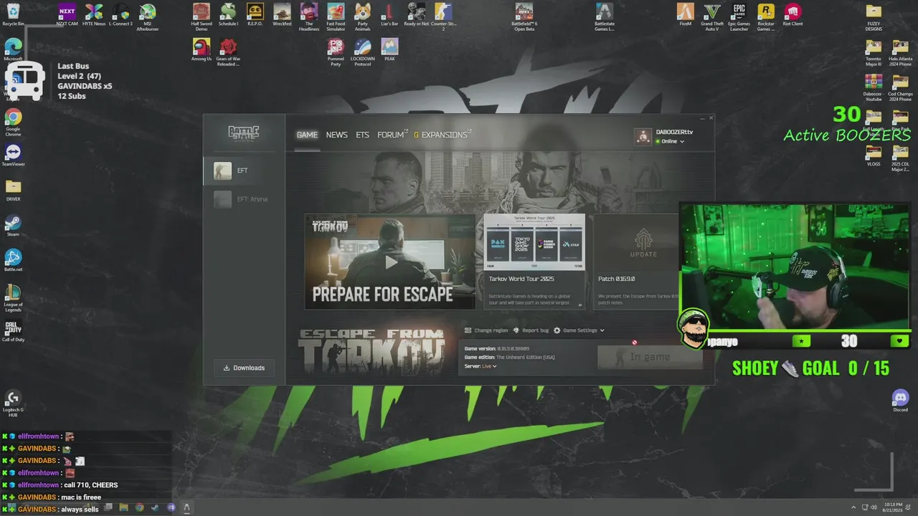Image resolution: width=918 pixels, height=516 pixels.
Task: Open the ETS tab in launcher
Action: coord(362,135)
